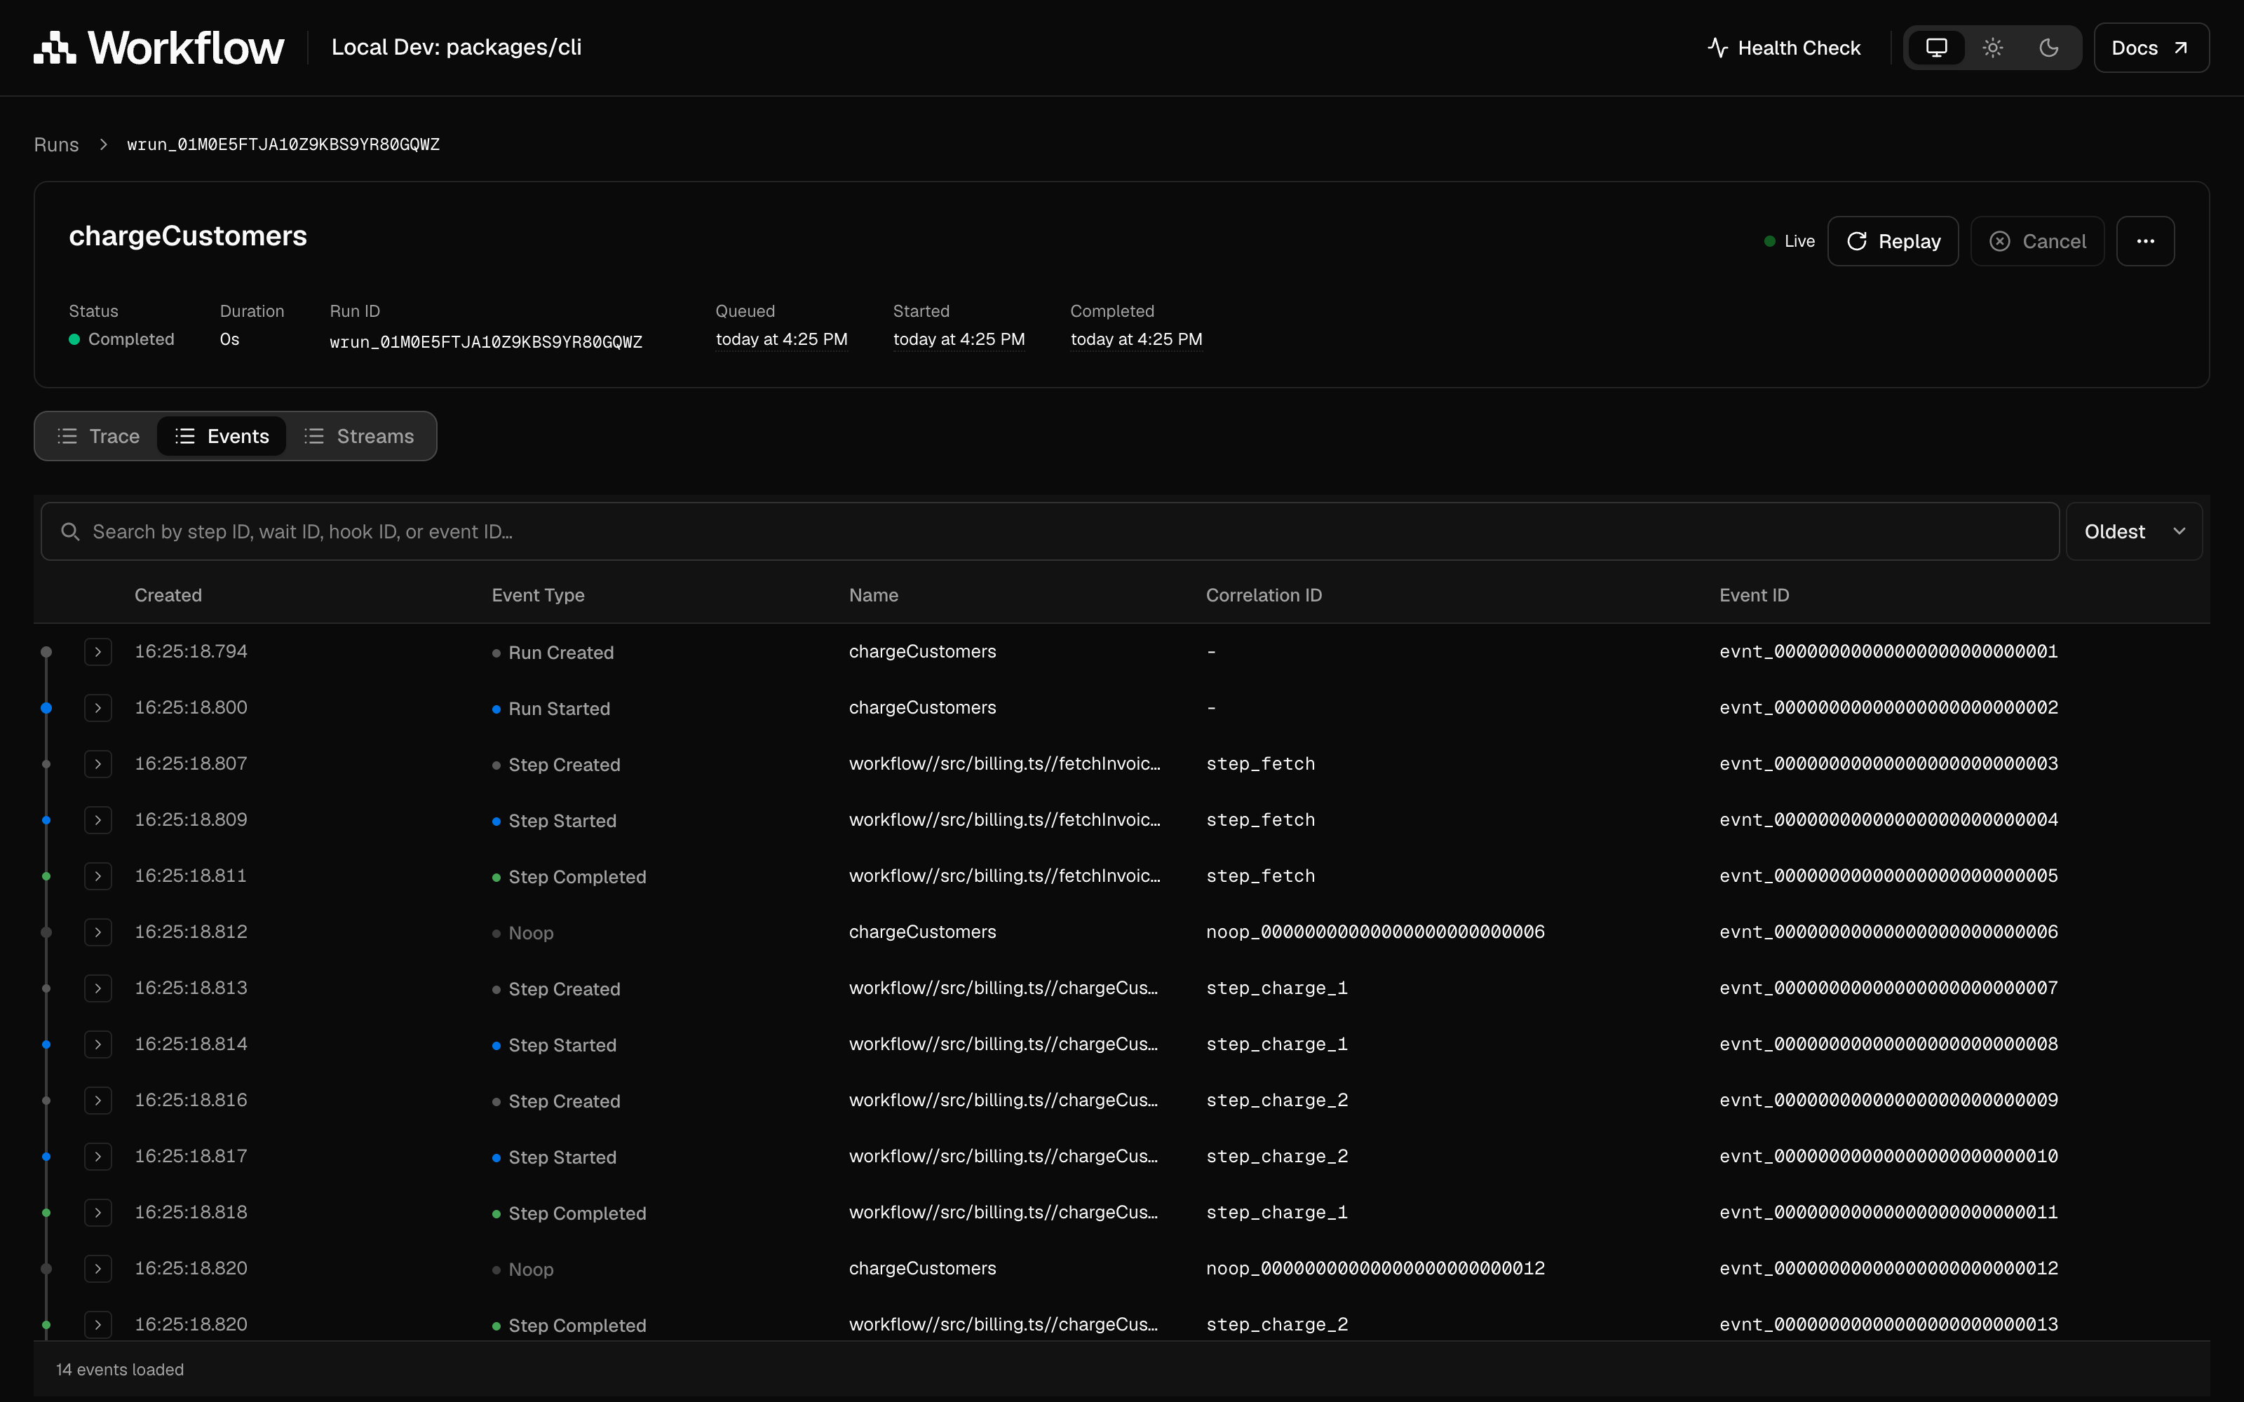Expand the Step Created row at 16:25:18.816
Image resolution: width=2244 pixels, height=1402 pixels.
point(97,1101)
